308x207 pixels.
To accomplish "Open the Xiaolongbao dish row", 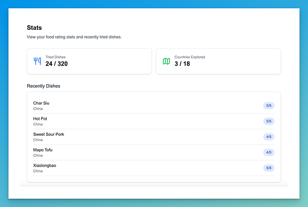I will click(154, 168).
